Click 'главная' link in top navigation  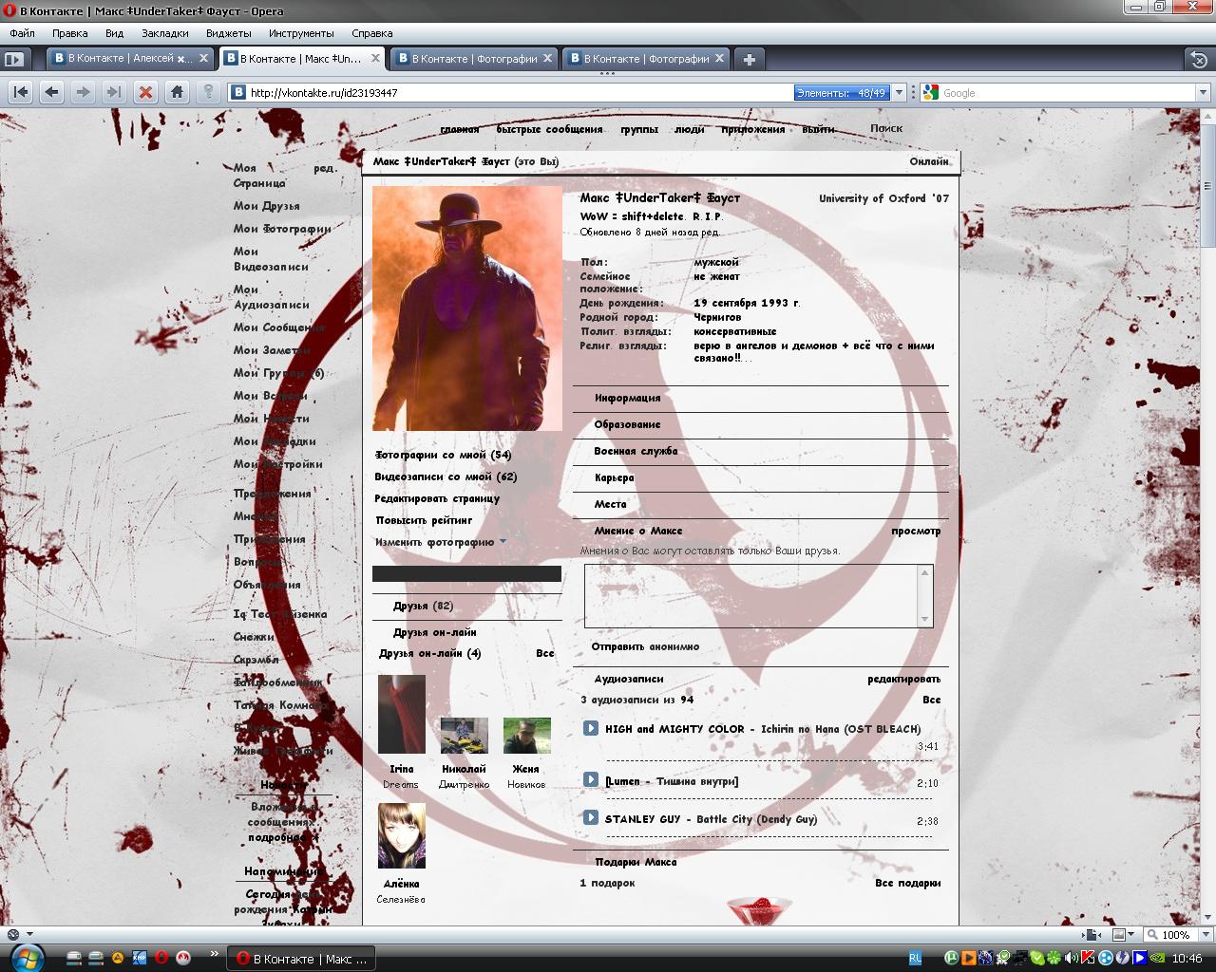click(x=460, y=129)
